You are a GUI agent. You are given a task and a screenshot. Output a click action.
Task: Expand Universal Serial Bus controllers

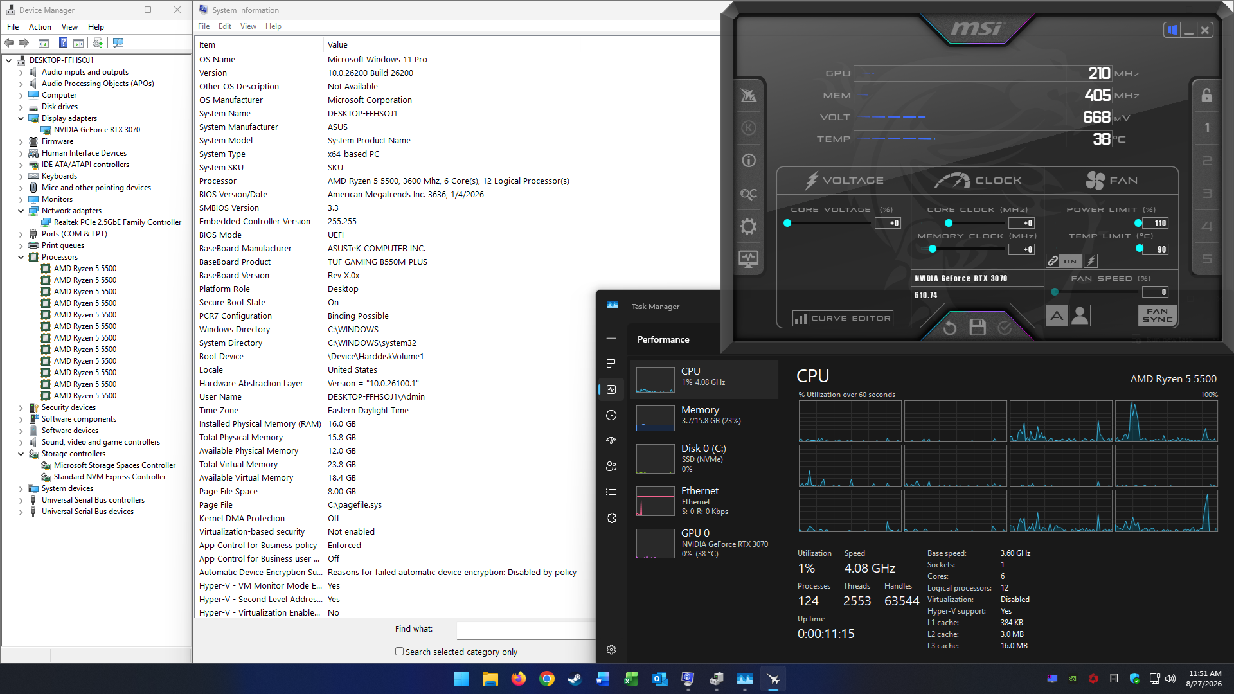tap(21, 500)
